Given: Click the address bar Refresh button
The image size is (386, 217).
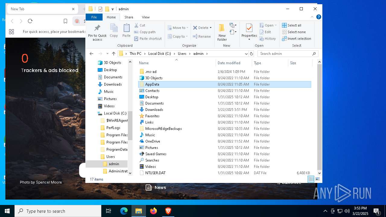Looking at the screenshot, I should (252, 54).
